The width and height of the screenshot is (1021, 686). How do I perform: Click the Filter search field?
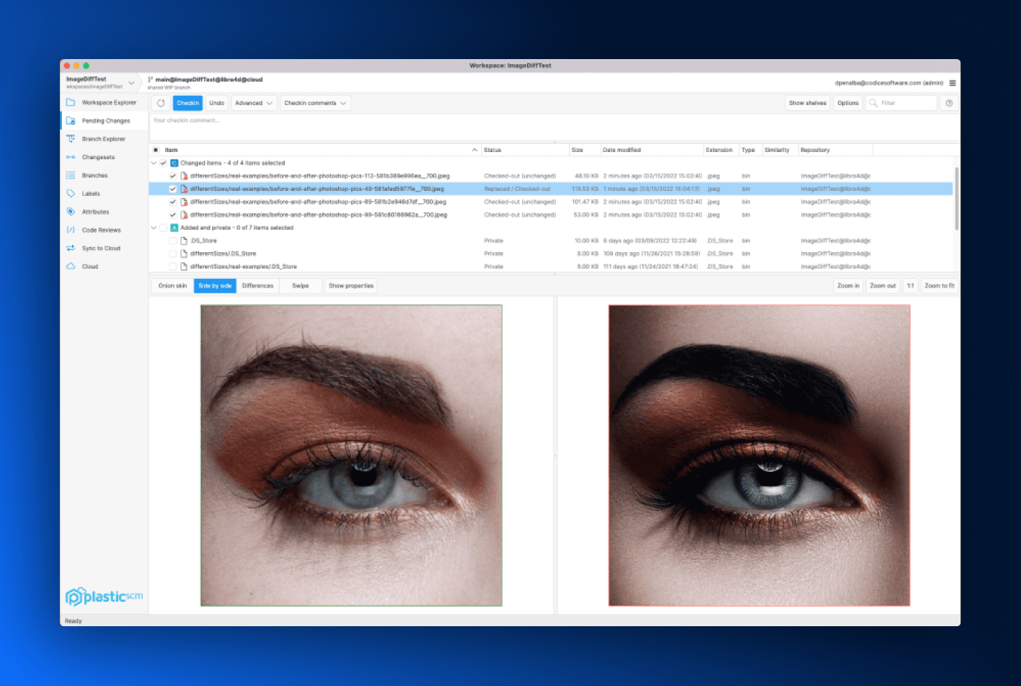pos(906,103)
